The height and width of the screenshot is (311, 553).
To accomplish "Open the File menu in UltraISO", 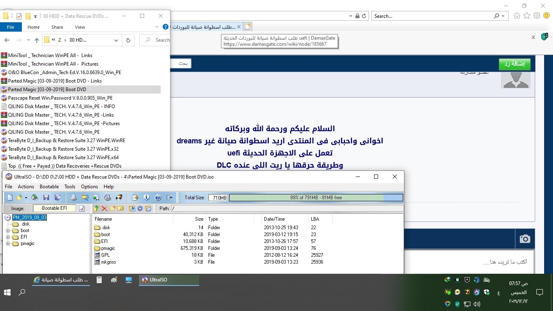I will [x=9, y=187].
